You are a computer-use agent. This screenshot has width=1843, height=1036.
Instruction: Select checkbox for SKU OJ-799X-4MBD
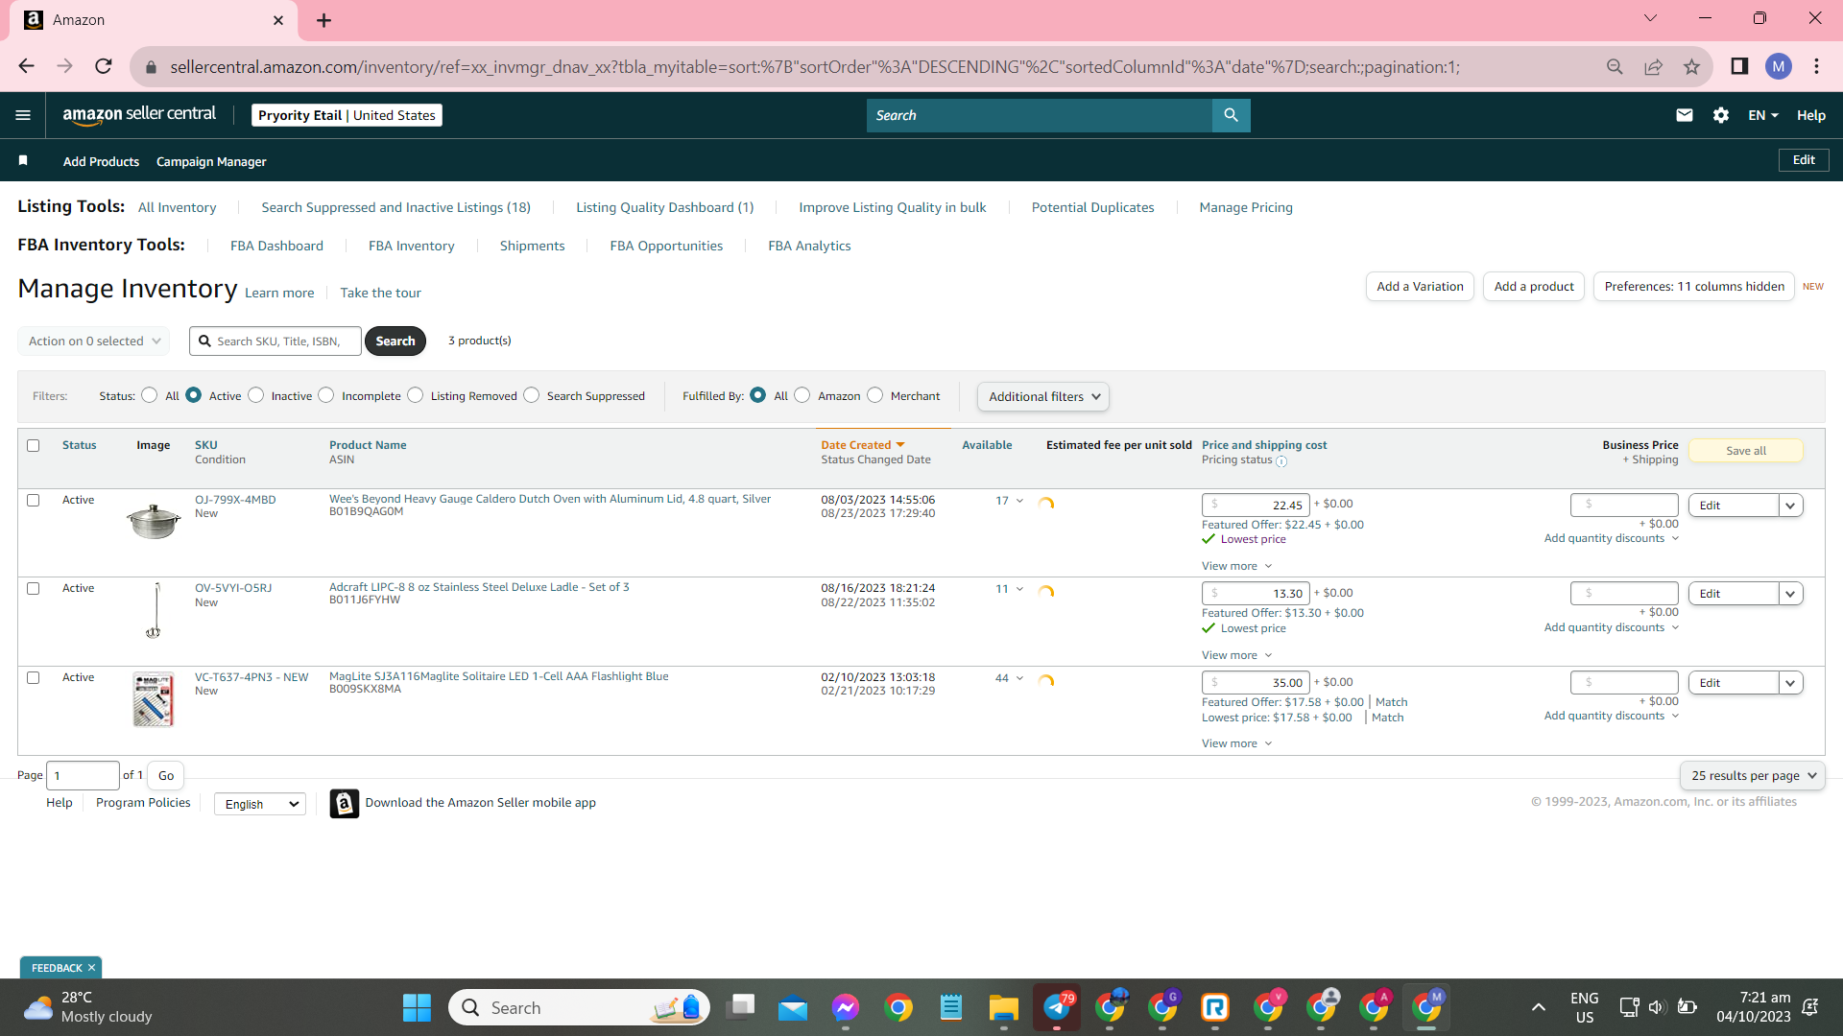[34, 500]
